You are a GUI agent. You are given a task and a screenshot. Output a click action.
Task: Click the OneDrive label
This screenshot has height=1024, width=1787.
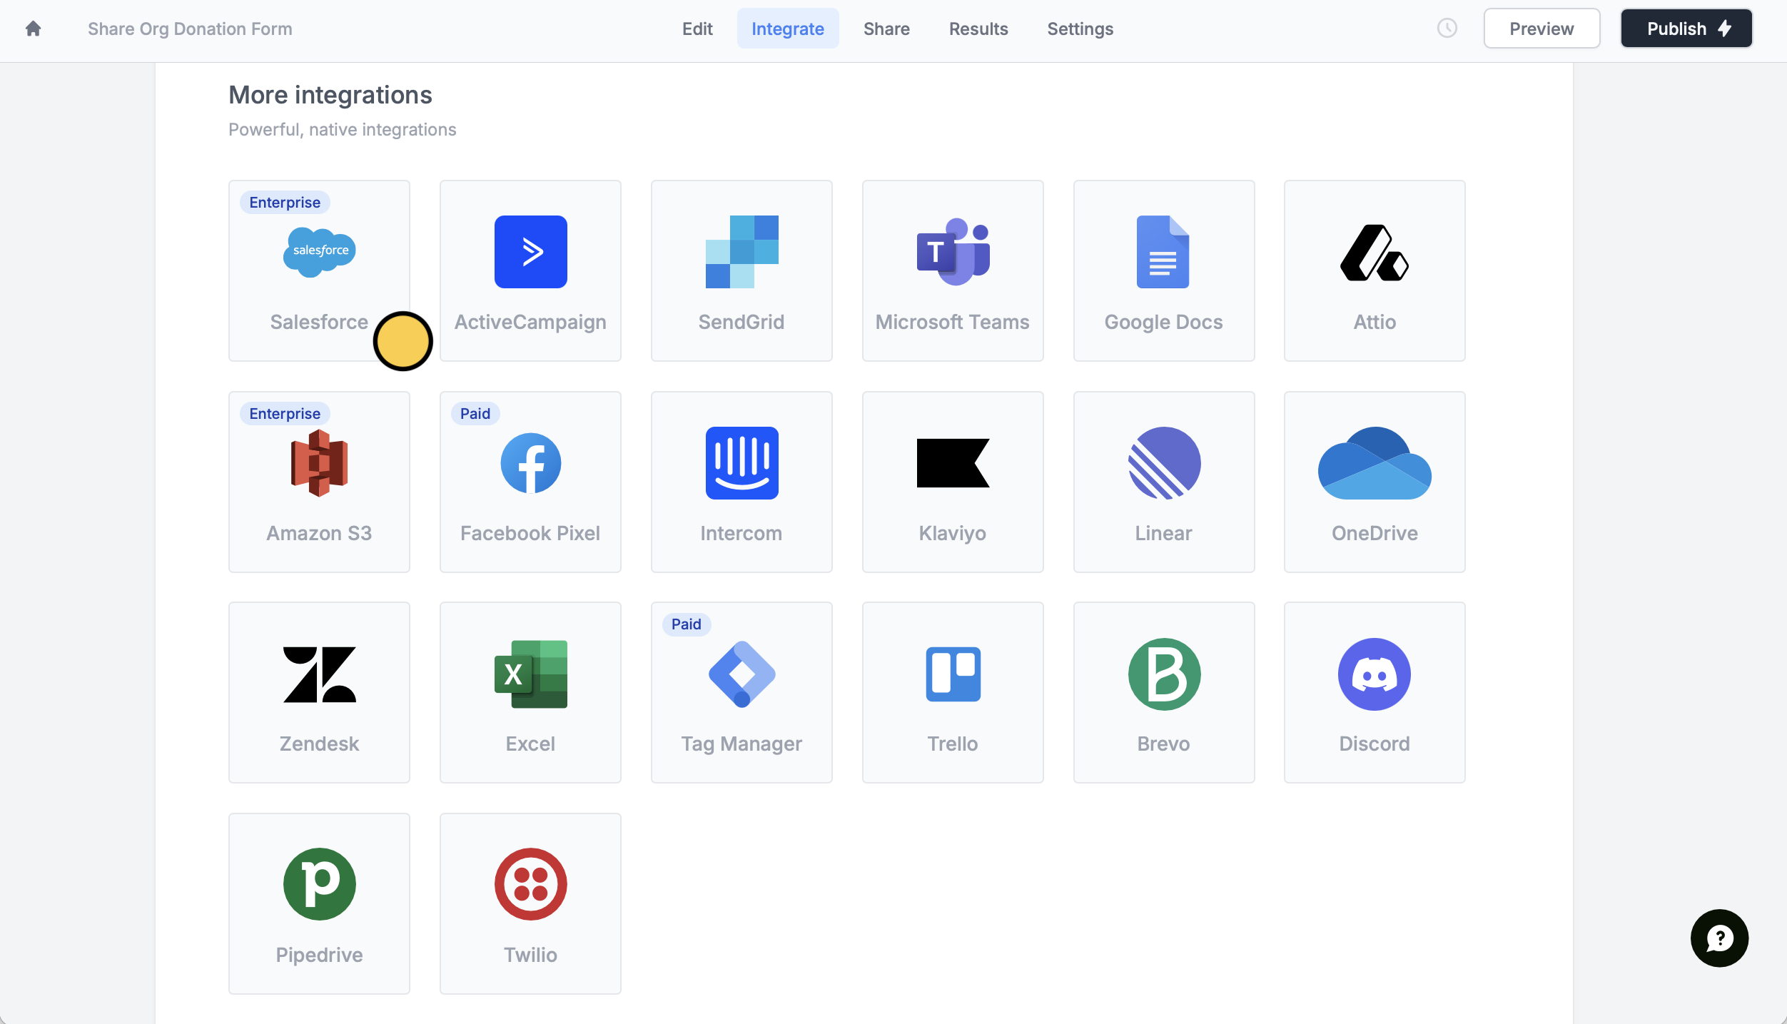point(1375,533)
